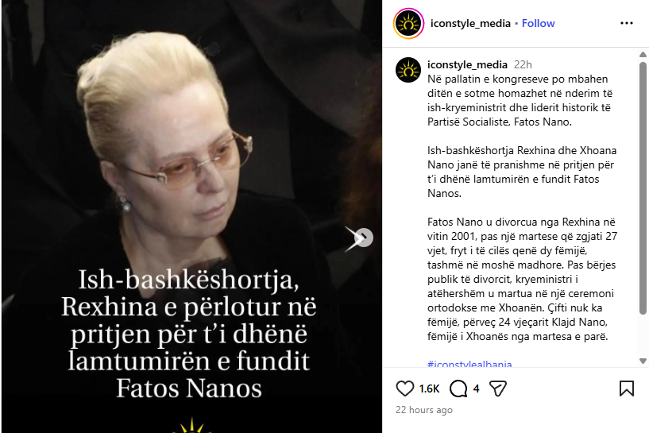Open iconstyle_media username in caption
The image size is (649, 433).
pyautogui.click(x=467, y=64)
